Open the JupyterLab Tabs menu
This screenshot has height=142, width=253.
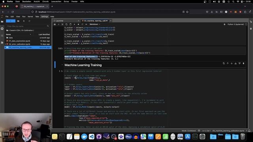pos(37,17)
